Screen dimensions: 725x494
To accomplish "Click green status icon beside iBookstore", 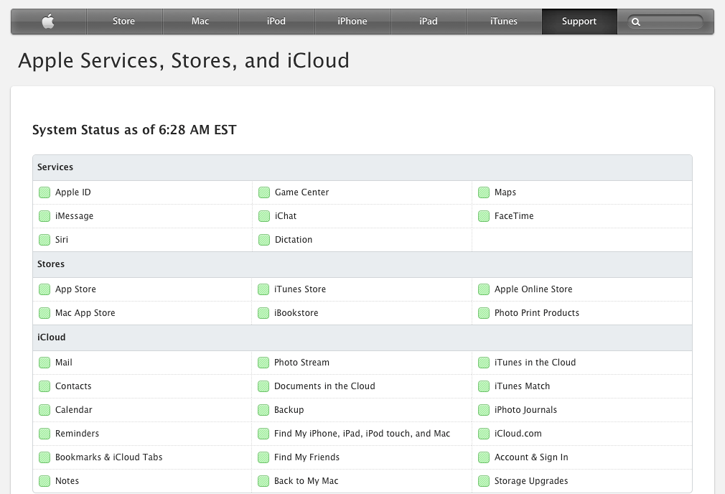I will tap(263, 313).
